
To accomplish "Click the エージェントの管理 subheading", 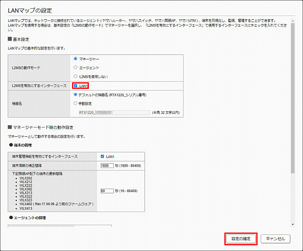I will (x=30, y=218).
